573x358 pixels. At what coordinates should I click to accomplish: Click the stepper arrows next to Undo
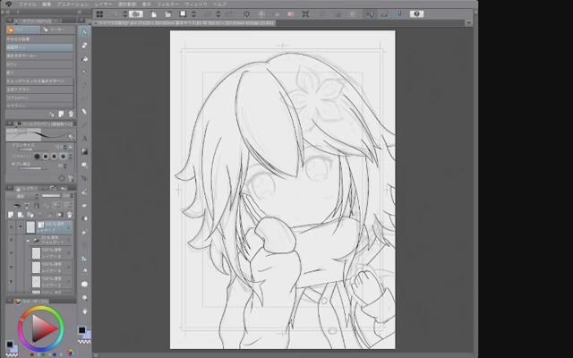tap(218, 14)
